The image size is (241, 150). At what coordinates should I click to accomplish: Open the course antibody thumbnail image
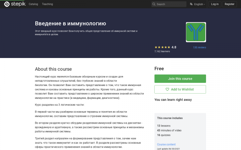(196, 32)
